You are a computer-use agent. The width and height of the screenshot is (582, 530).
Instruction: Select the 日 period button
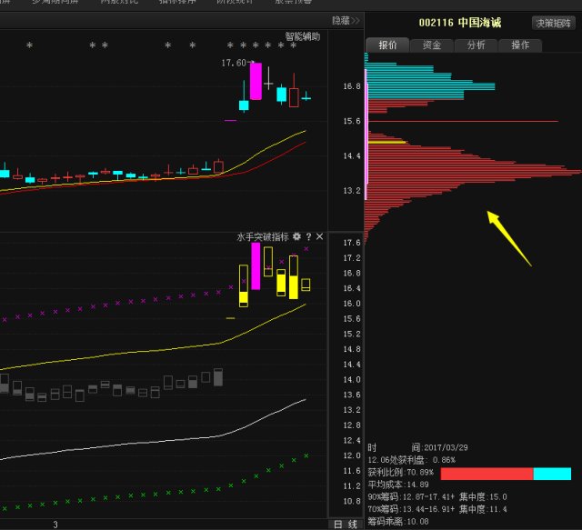338,524
